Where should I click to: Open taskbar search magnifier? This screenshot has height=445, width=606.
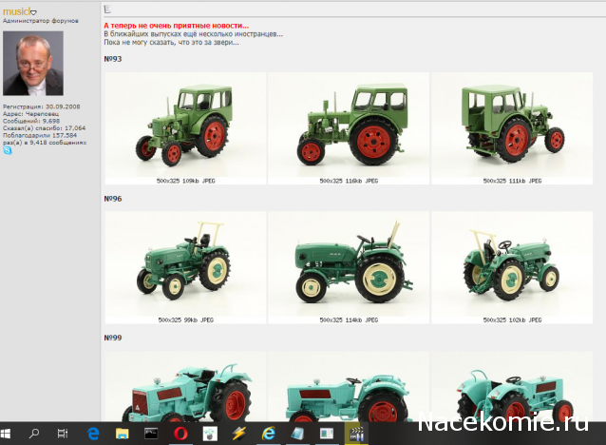point(34,434)
